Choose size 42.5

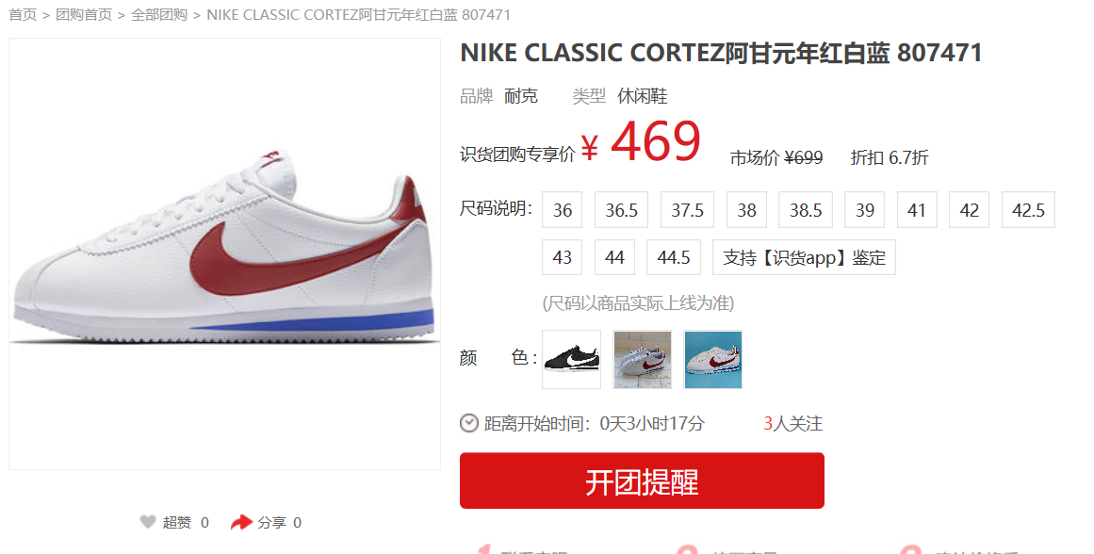coord(1028,210)
